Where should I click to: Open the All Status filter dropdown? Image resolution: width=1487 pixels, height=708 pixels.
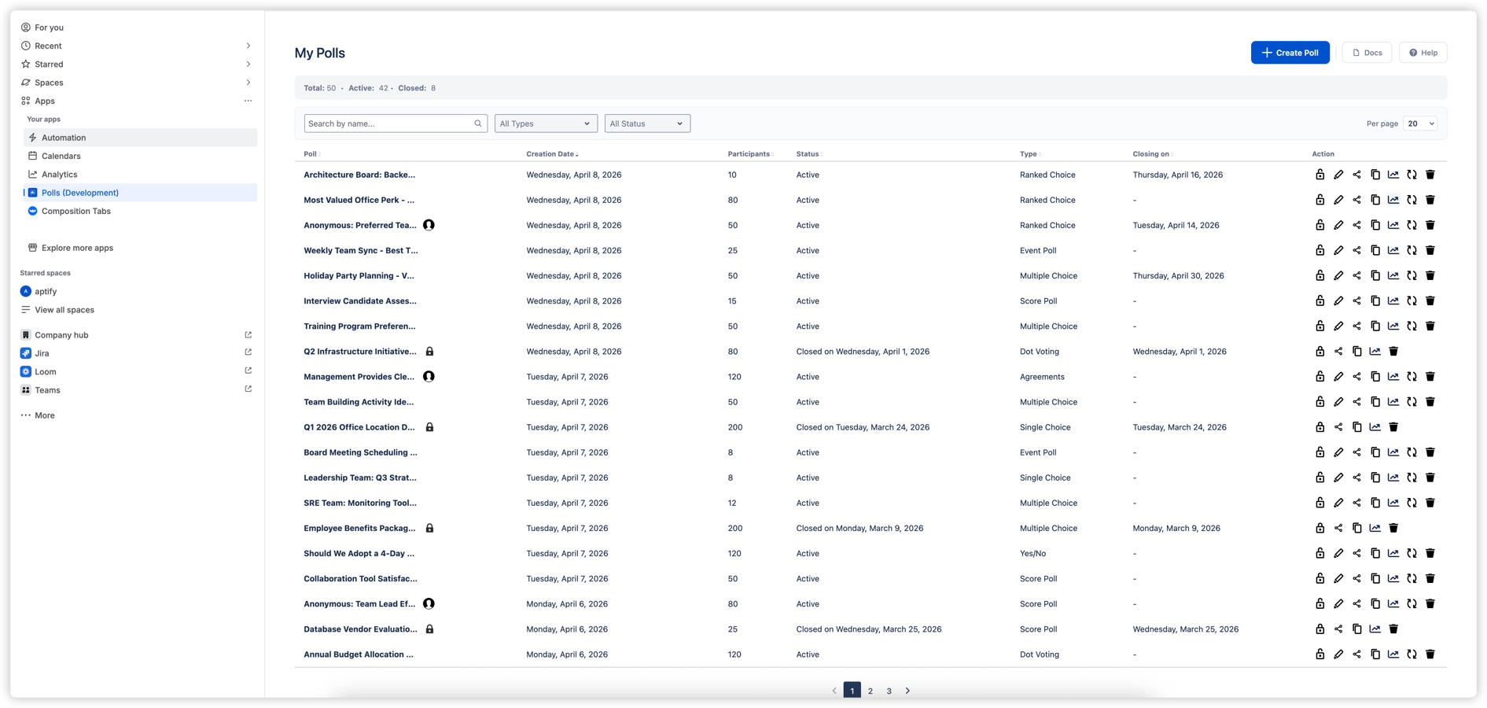click(x=646, y=123)
